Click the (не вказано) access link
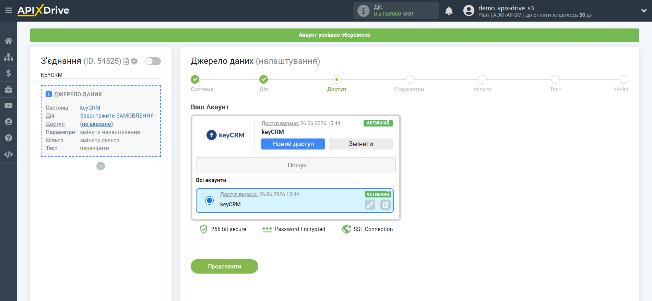Viewport: 652px width, 301px height. (96, 124)
